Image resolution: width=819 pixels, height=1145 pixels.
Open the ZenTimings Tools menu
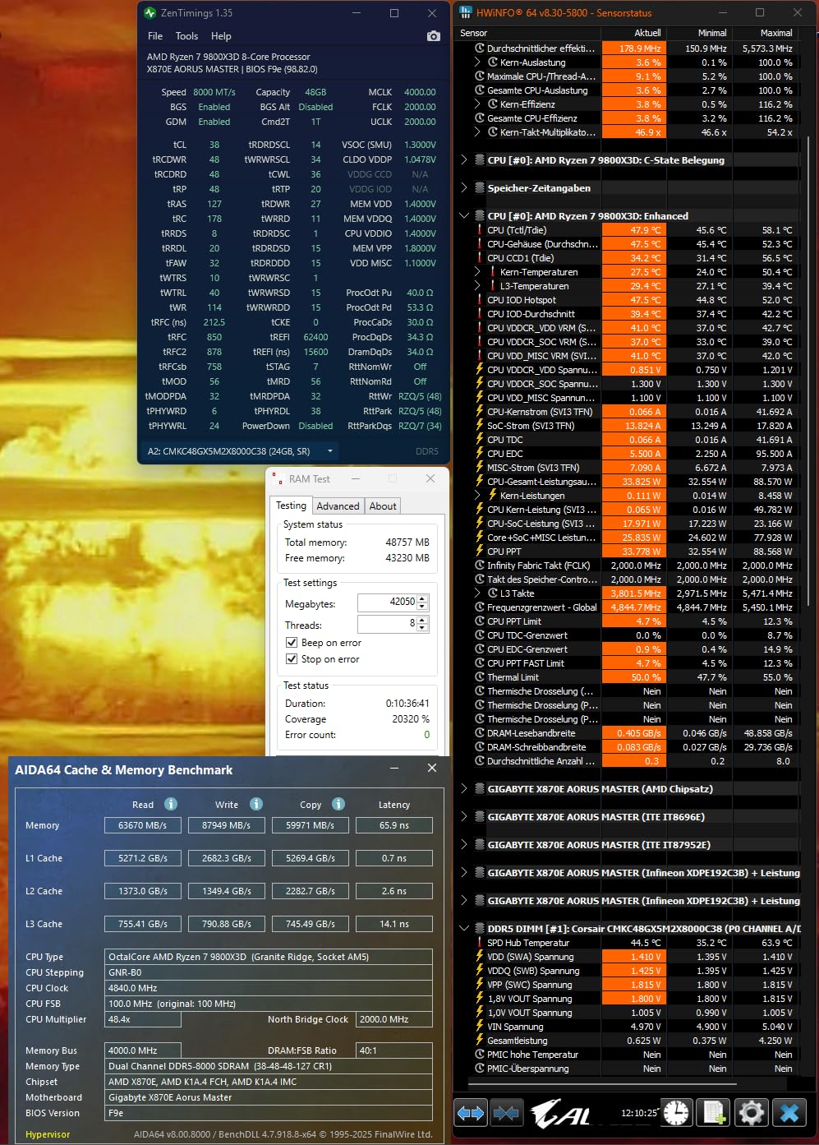click(186, 36)
